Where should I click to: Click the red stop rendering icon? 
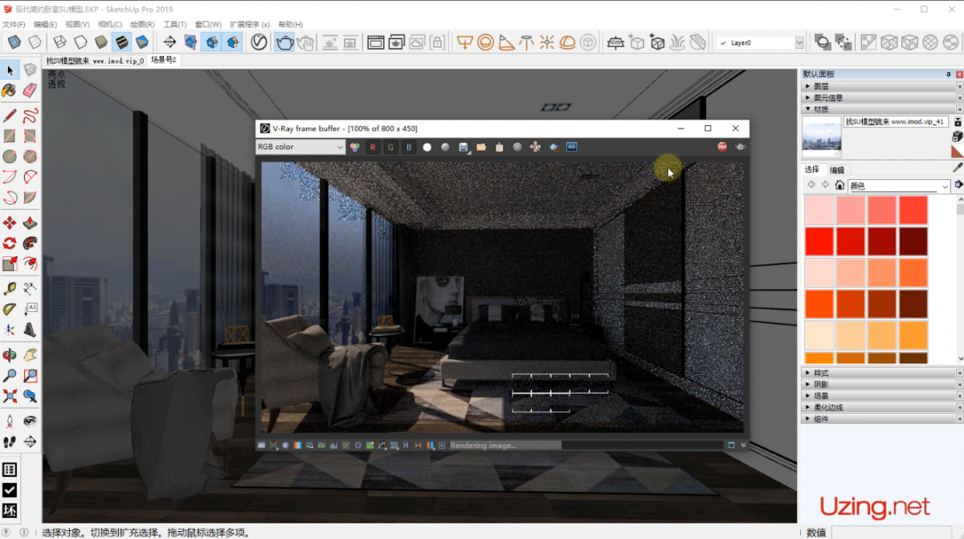pos(722,147)
